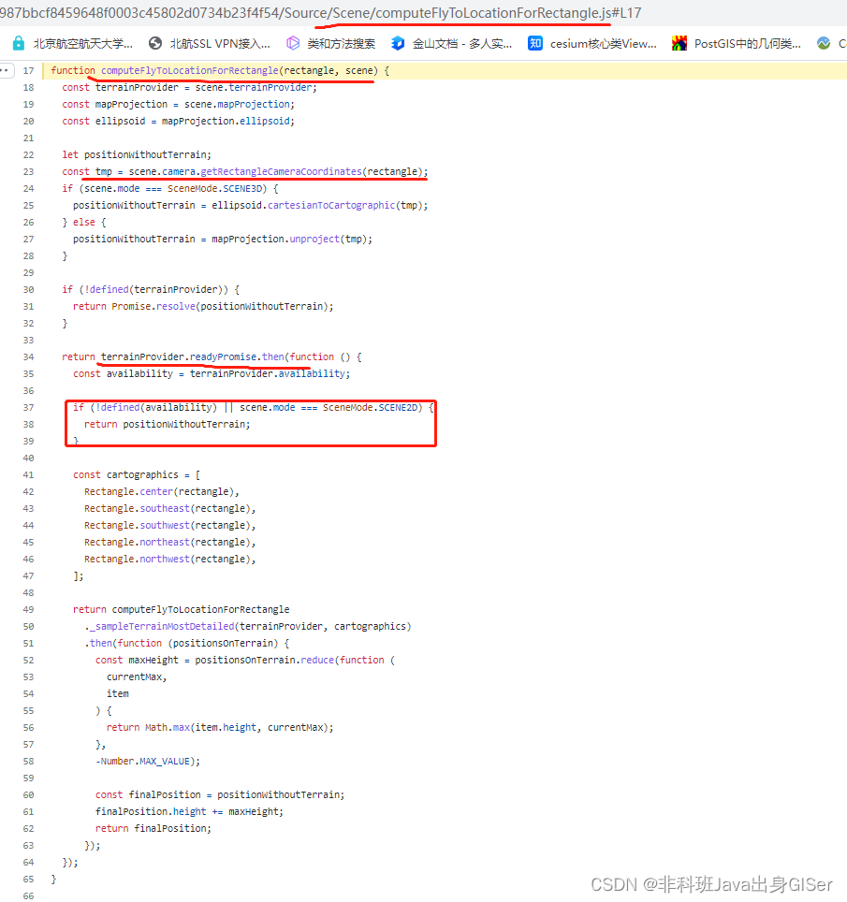The image size is (847, 902).
Task: Click line number 50 in the gutter
Action: click(x=28, y=626)
